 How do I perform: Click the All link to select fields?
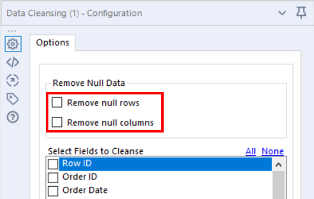point(251,151)
